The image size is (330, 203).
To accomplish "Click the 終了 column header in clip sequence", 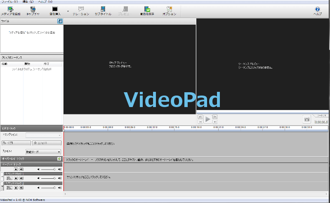I will pyautogui.click(x=52, y=64).
